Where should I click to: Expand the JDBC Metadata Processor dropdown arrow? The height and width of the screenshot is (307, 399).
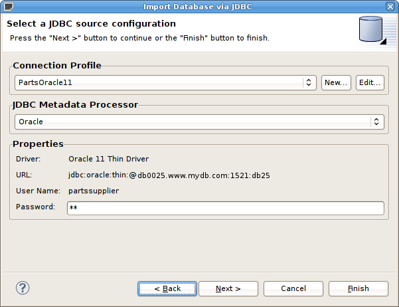coord(376,122)
